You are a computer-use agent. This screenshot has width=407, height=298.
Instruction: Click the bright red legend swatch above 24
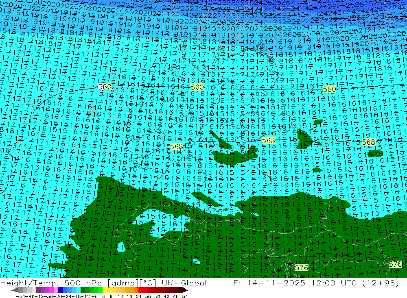coord(140,290)
